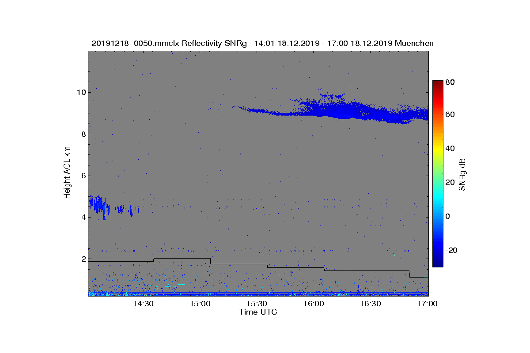Click the colorbar value 60
This screenshot has height=353, width=530.
click(x=450, y=115)
